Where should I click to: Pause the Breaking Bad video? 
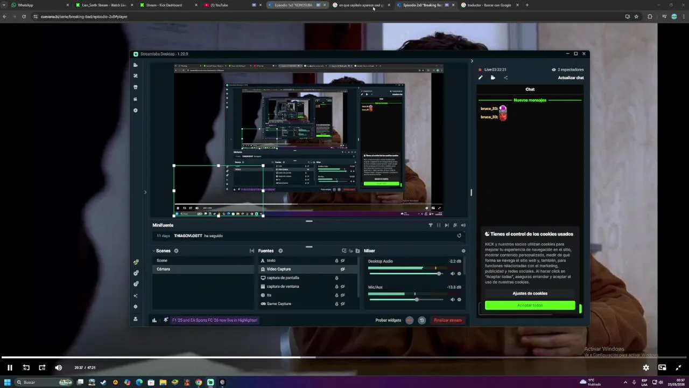tap(10, 368)
